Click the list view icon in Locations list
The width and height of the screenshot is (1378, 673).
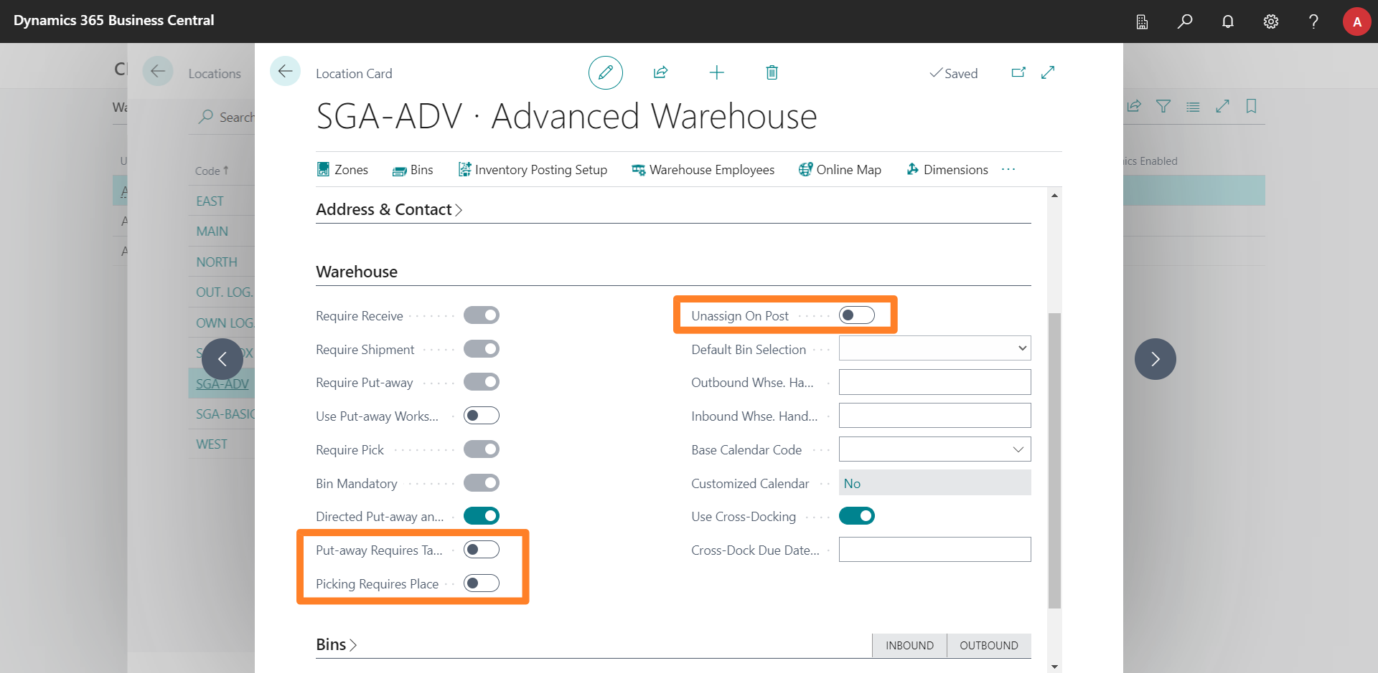click(1193, 106)
